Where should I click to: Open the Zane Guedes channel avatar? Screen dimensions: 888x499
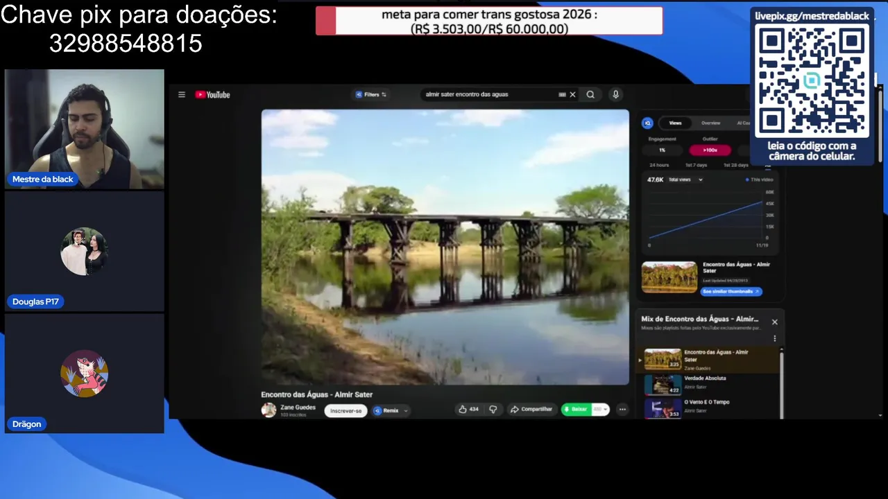click(268, 410)
